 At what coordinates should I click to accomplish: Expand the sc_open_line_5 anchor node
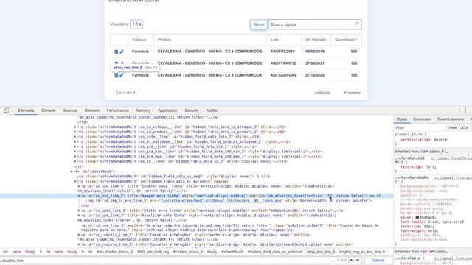click(x=79, y=211)
